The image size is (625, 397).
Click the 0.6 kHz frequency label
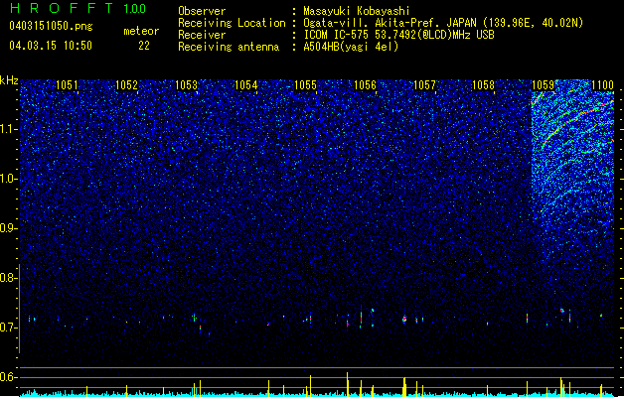tap(8, 377)
